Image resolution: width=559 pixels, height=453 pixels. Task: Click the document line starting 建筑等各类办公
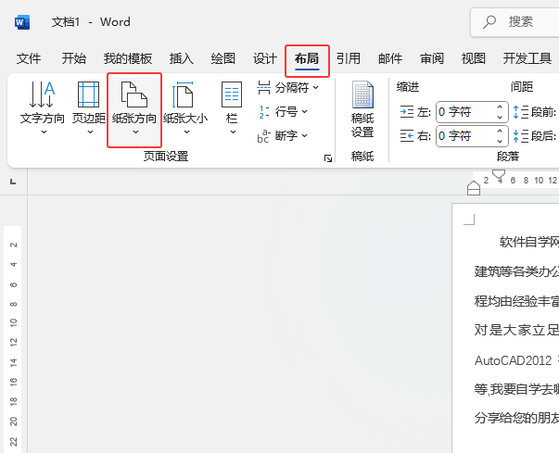click(x=516, y=271)
